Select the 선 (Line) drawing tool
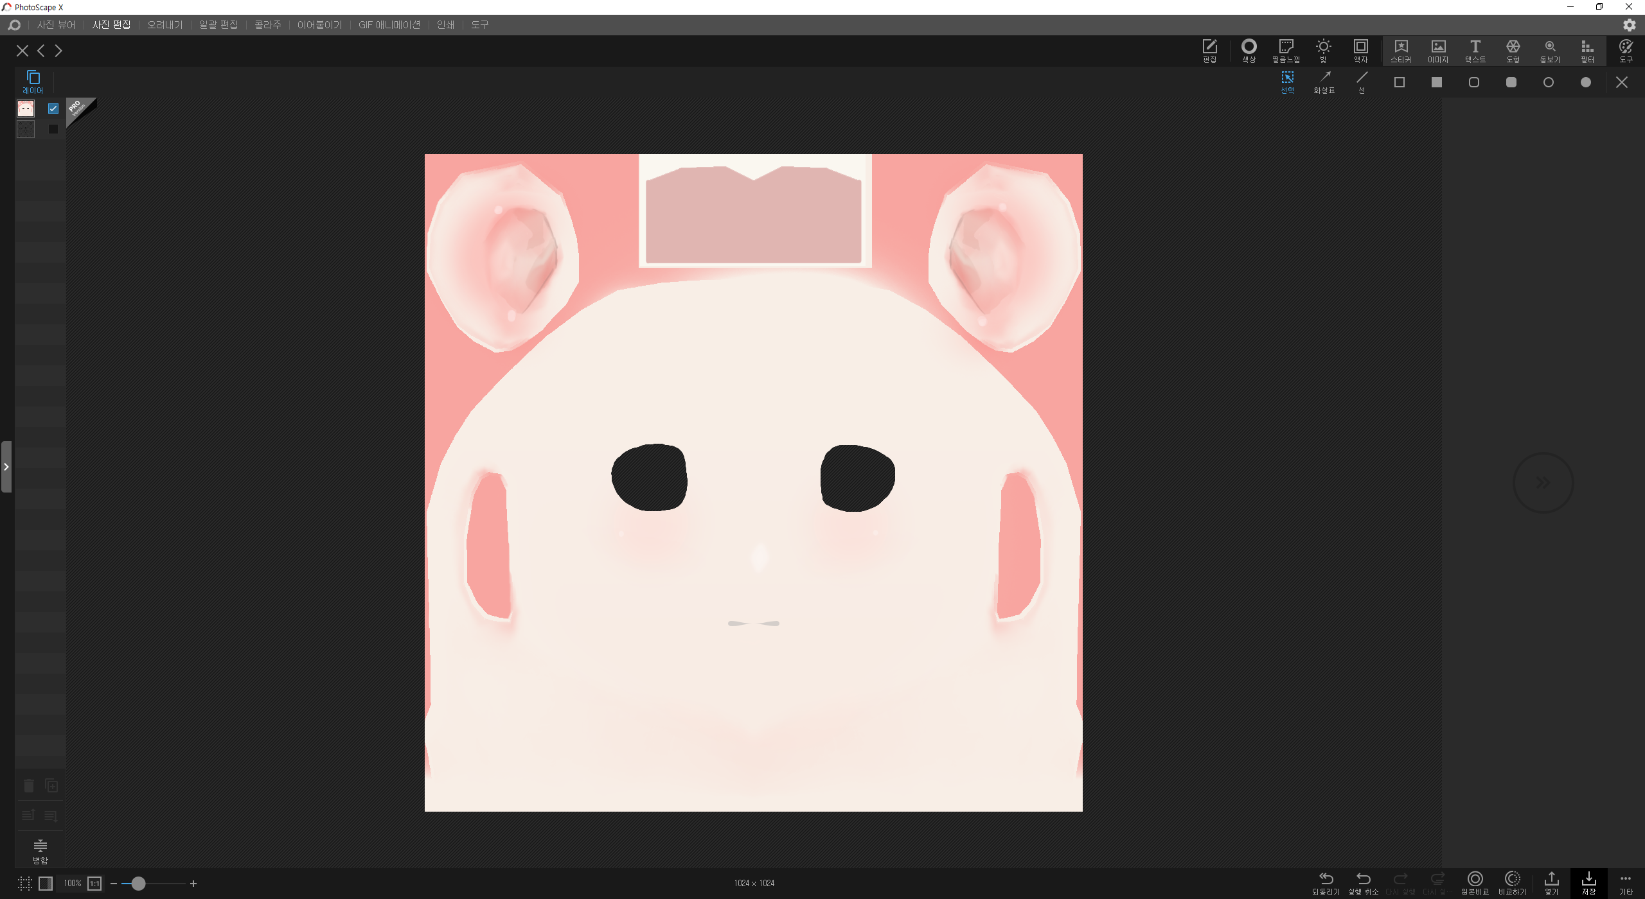Viewport: 1645px width, 899px height. (x=1362, y=82)
